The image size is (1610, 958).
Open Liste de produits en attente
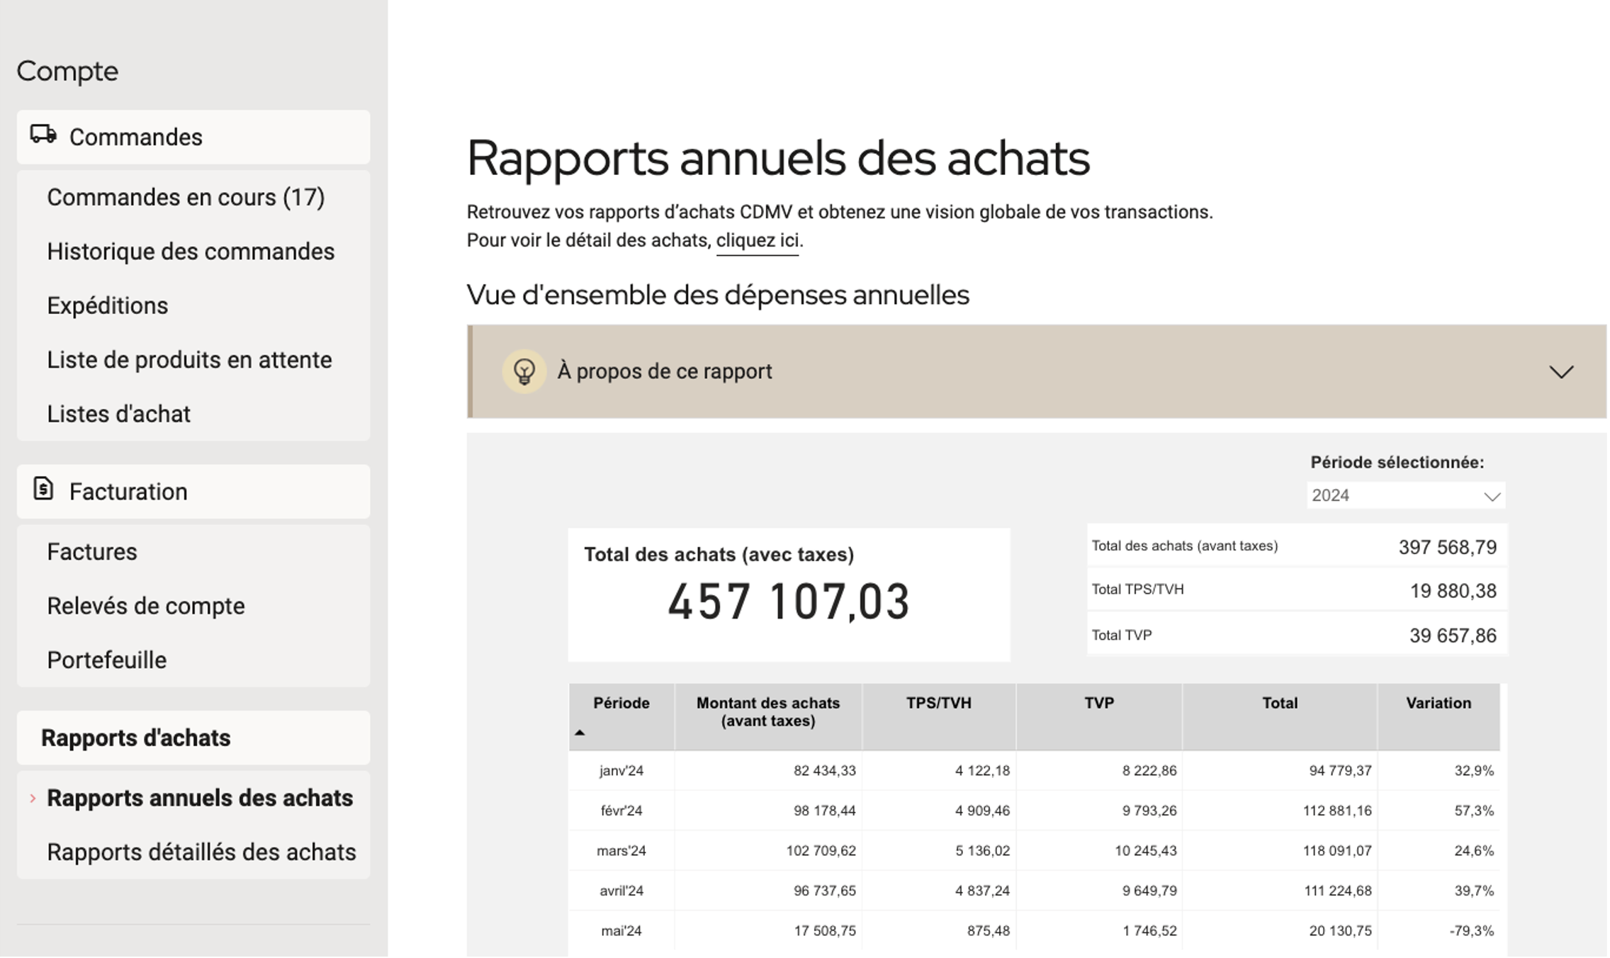pos(189,360)
